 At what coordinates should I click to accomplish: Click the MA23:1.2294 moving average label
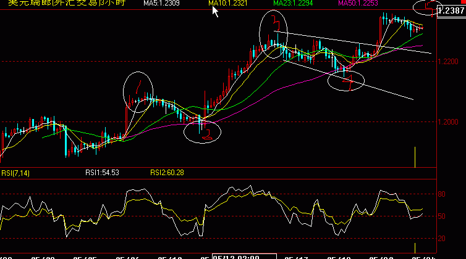(293, 3)
